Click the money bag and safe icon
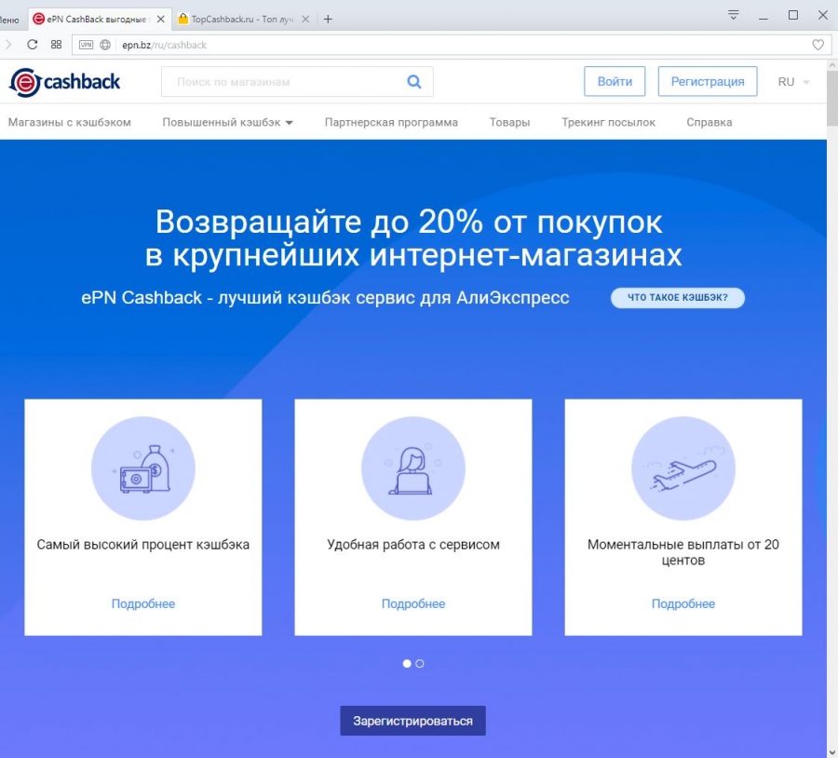The width and height of the screenshot is (838, 758). click(143, 468)
